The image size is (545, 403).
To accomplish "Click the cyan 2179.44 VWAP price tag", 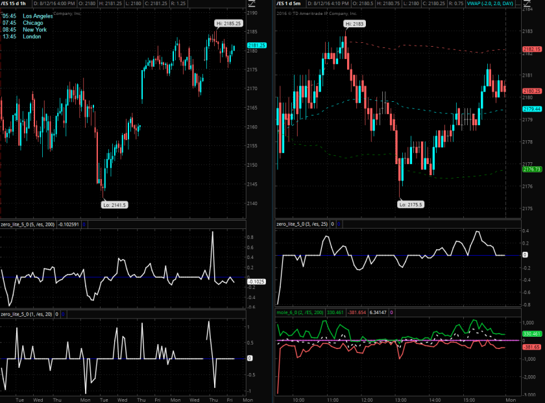I will pyautogui.click(x=531, y=109).
